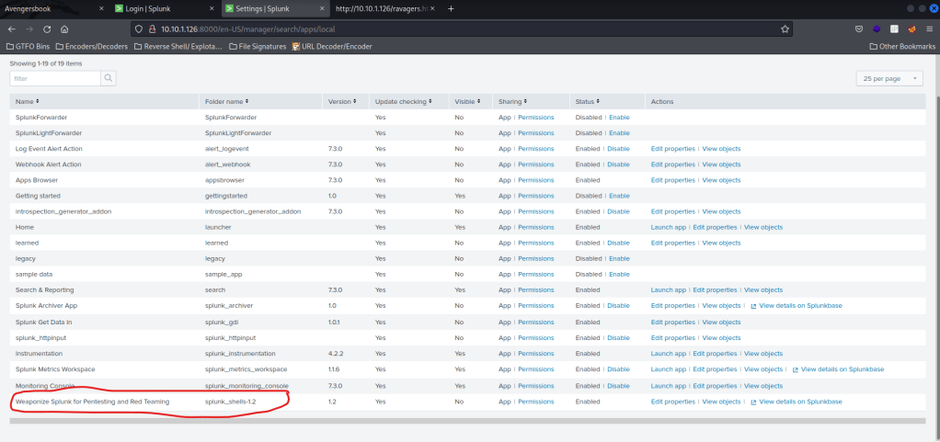Sort the table by Name column
This screenshot has width=940, height=442.
(27, 101)
